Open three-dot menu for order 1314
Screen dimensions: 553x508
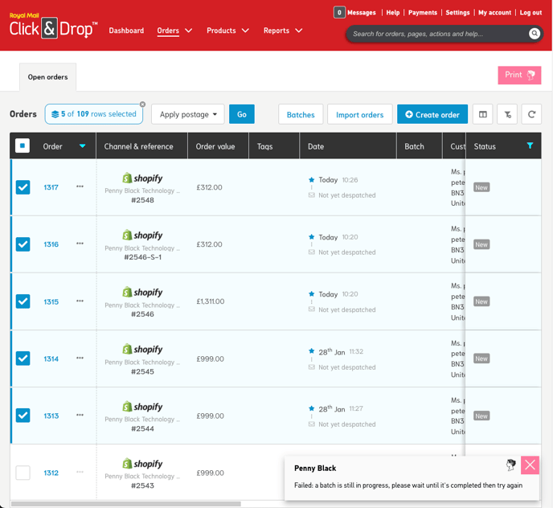coord(80,358)
